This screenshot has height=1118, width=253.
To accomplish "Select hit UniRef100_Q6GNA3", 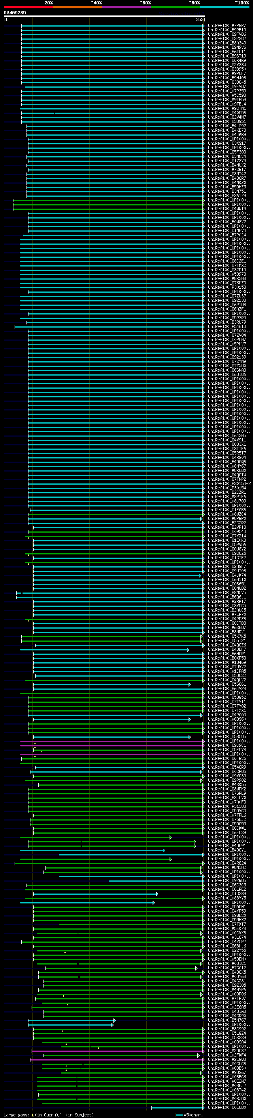I will click(227, 370).
